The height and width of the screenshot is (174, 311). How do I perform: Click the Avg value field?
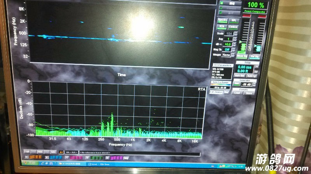point(228,39)
